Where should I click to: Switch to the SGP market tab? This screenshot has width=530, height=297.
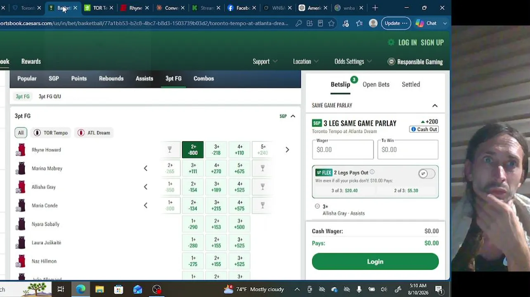[54, 78]
